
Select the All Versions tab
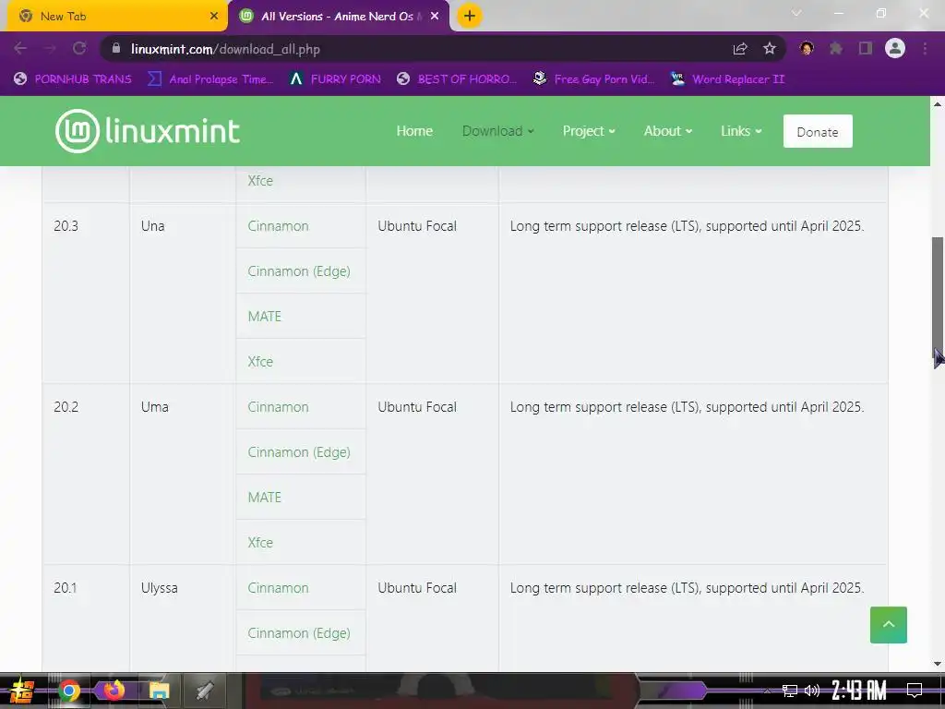339,17
